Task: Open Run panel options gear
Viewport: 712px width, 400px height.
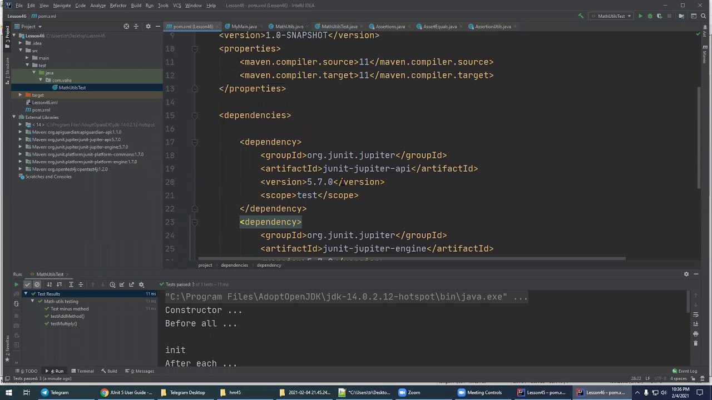Action: coord(686,274)
